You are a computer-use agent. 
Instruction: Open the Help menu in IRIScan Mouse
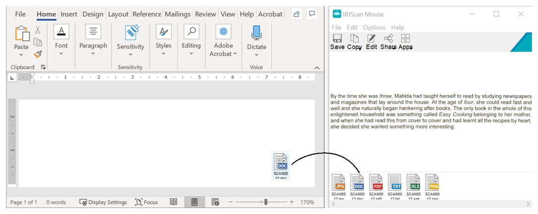(x=398, y=27)
